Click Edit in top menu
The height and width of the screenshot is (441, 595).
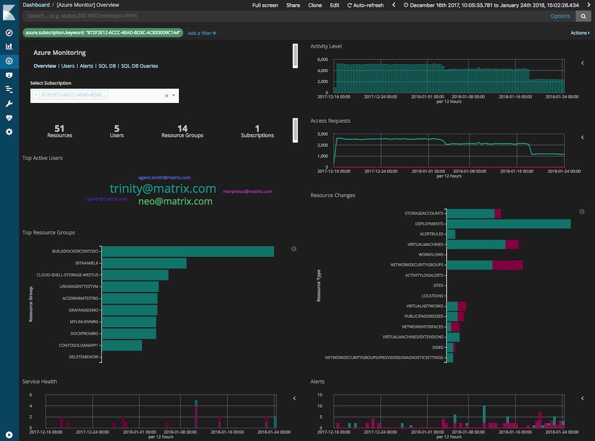pyautogui.click(x=335, y=5)
